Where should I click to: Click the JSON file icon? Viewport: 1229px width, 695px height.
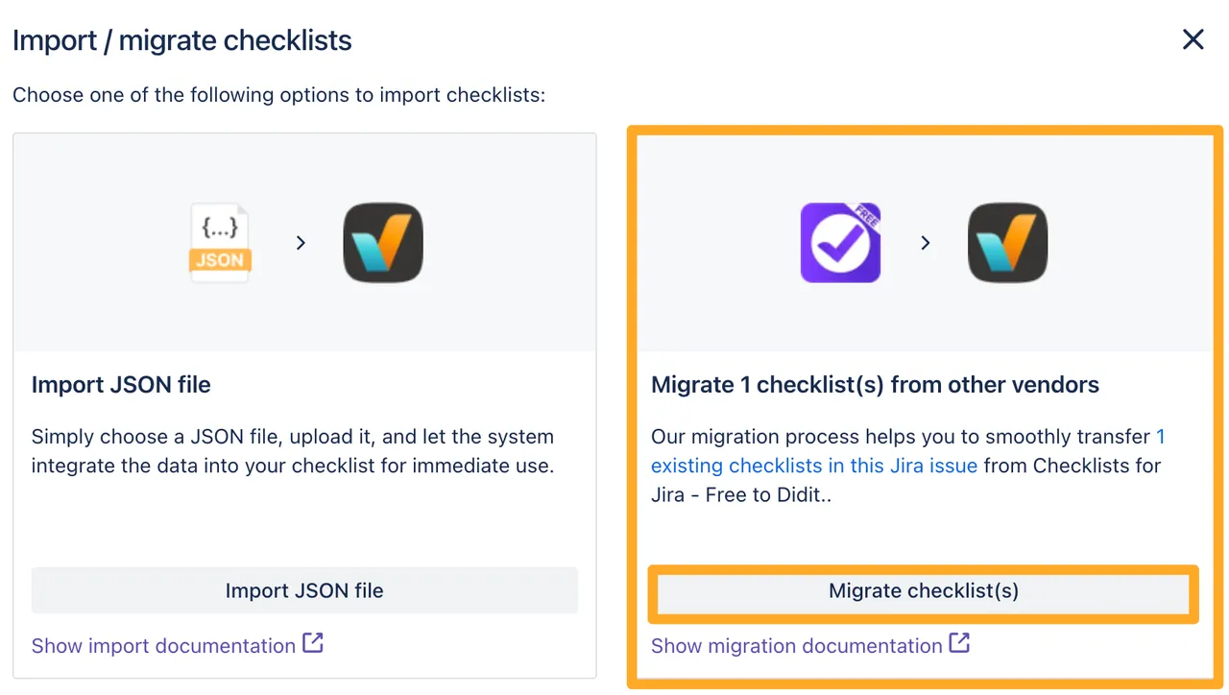(220, 243)
